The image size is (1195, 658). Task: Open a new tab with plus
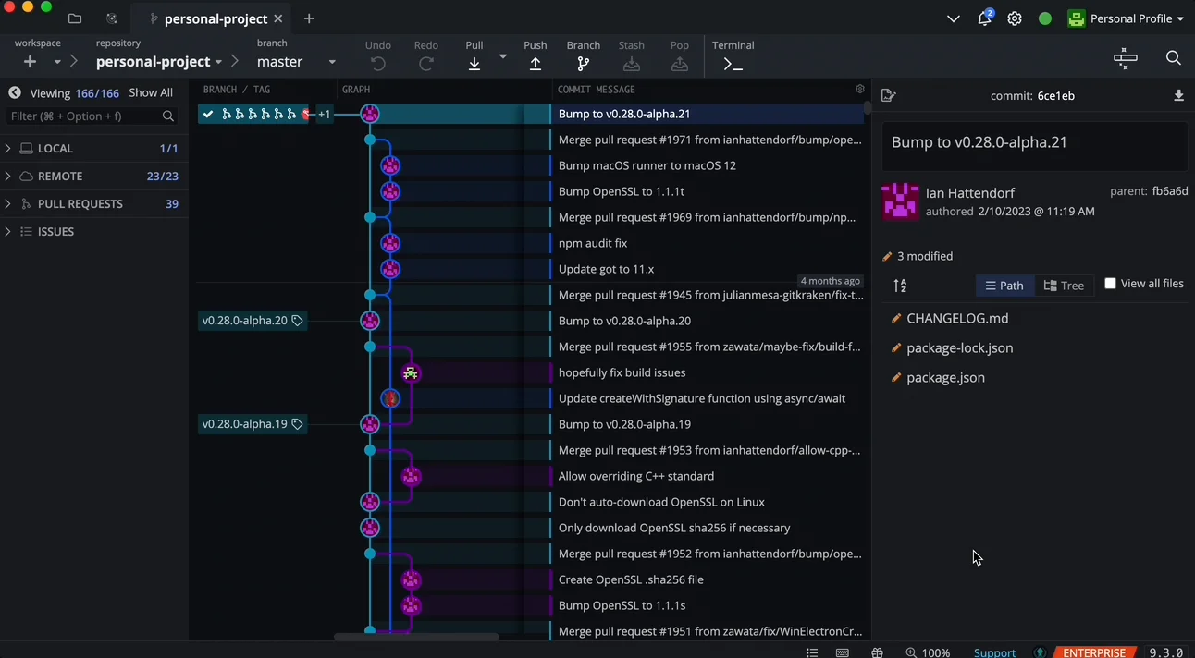click(x=309, y=18)
